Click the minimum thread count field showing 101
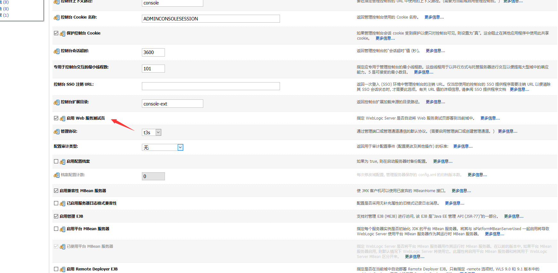 pos(153,69)
